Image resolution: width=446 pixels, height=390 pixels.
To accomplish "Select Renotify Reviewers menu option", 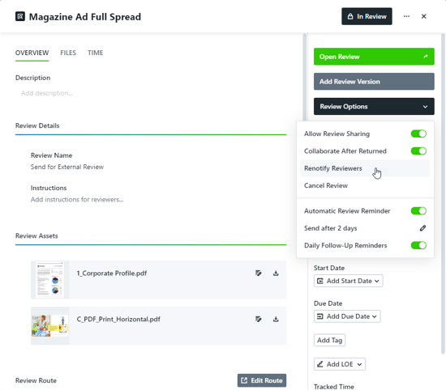I will [365, 168].
